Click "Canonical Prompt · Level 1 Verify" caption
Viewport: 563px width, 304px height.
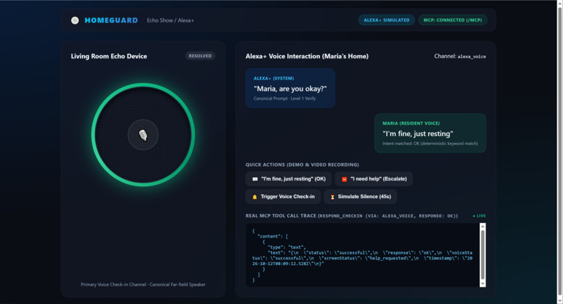click(x=285, y=98)
